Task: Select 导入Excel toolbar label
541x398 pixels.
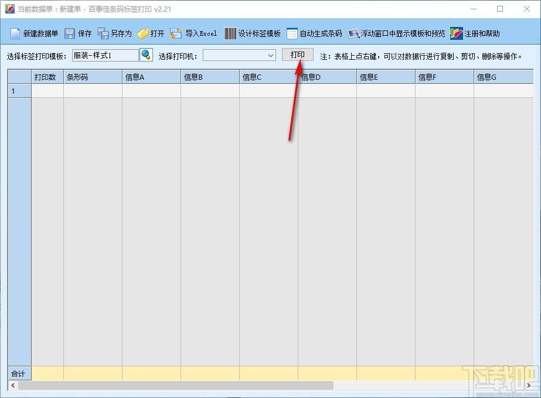Action: 201,33
